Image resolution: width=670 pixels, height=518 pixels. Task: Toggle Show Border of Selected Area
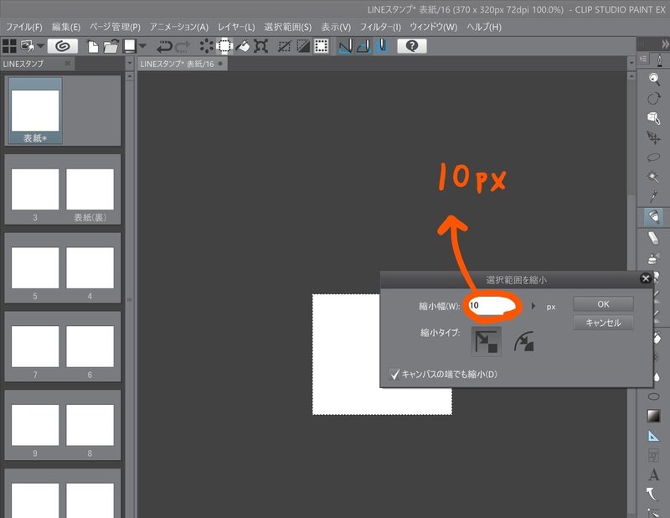322,46
